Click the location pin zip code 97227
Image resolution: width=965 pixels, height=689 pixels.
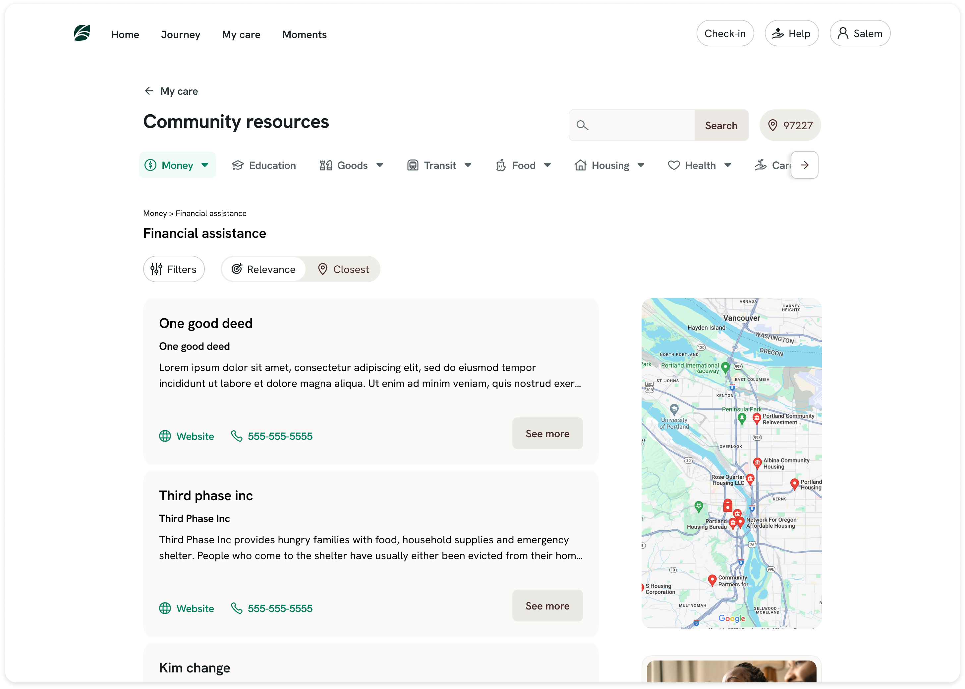[790, 125]
